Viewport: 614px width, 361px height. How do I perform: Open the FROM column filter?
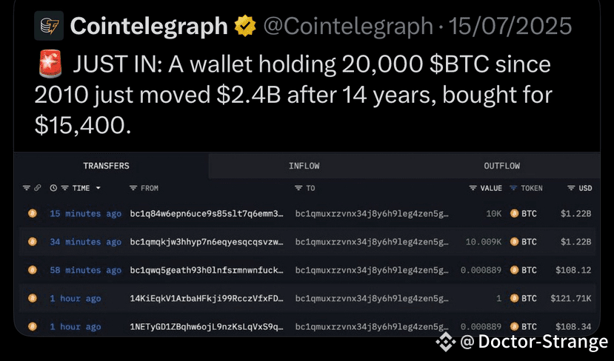click(133, 188)
